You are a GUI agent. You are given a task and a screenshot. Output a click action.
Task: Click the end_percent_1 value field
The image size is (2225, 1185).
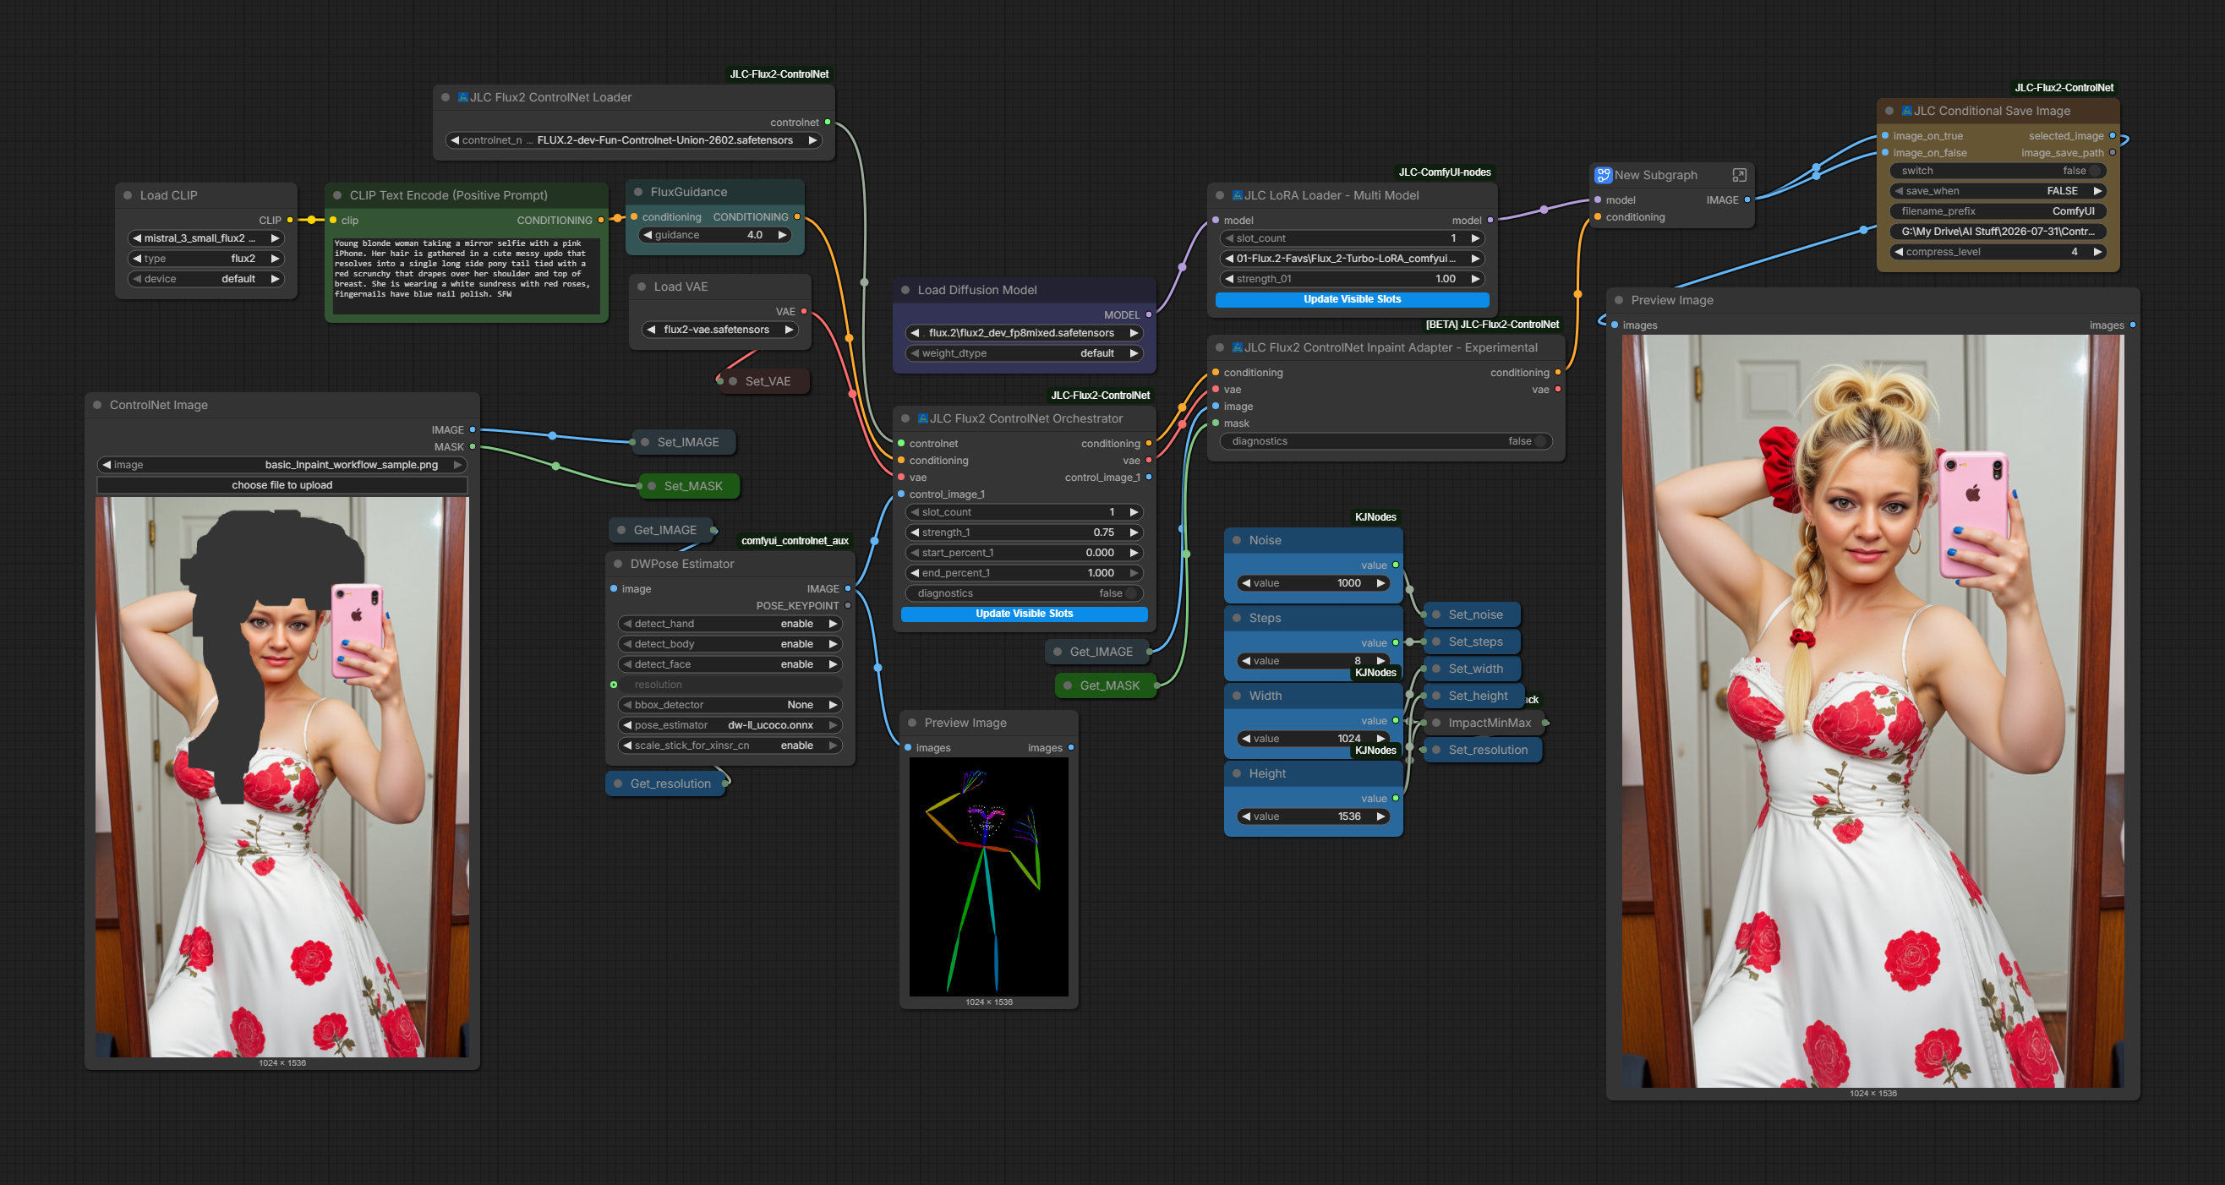[1024, 574]
